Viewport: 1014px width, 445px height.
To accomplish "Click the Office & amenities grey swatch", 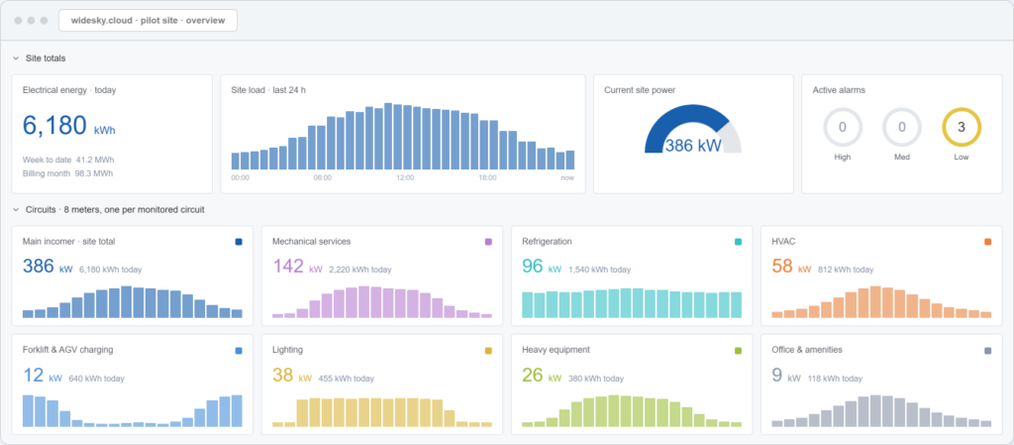I will (987, 351).
